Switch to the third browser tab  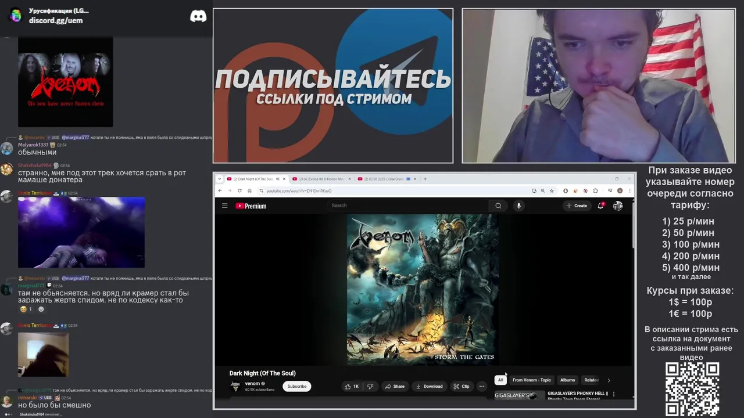[388, 179]
